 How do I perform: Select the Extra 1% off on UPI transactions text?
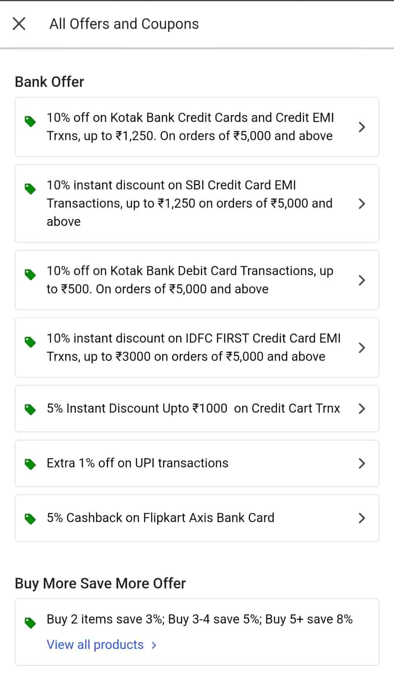coord(137,463)
